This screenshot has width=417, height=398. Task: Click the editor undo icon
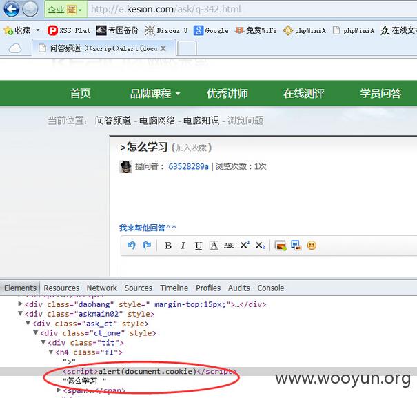point(131,245)
